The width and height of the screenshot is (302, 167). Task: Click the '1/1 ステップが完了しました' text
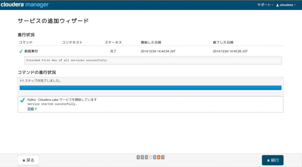tap(40, 81)
